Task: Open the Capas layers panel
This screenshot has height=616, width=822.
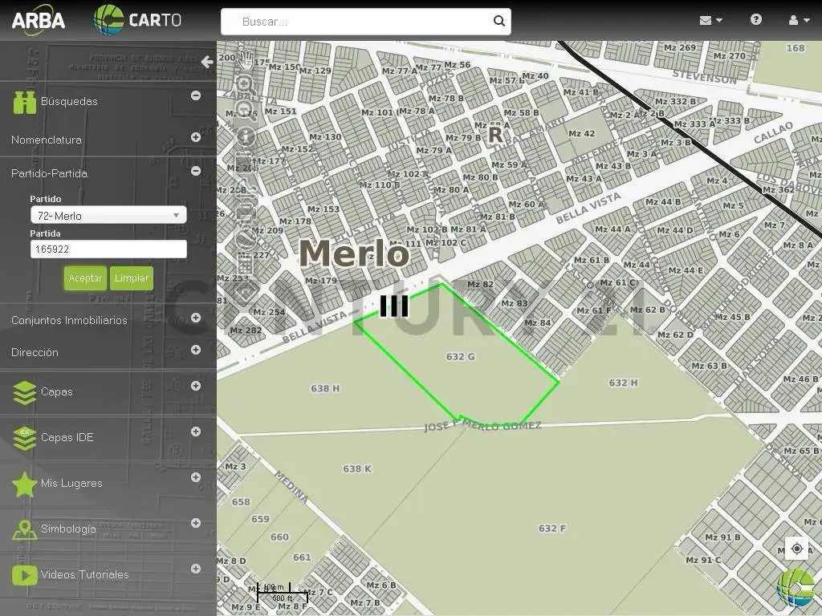Action: coord(56,392)
